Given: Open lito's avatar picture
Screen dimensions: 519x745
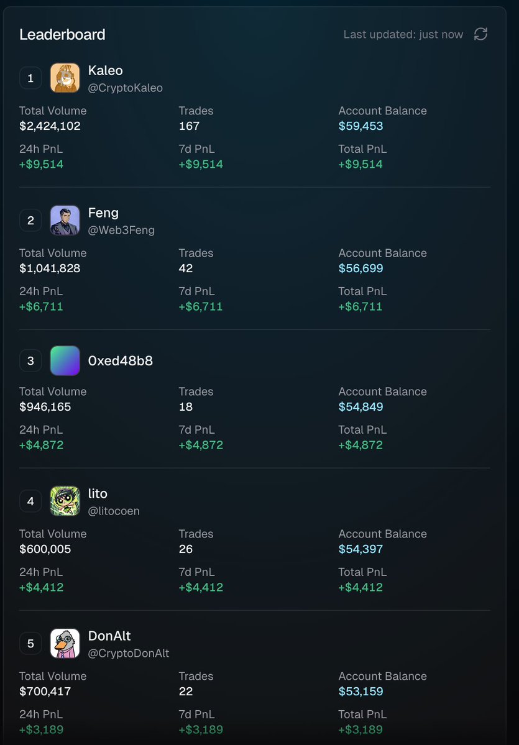Looking at the screenshot, I should [x=65, y=501].
